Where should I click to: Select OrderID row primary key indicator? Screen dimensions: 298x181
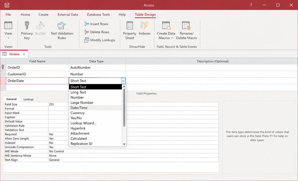3,67
